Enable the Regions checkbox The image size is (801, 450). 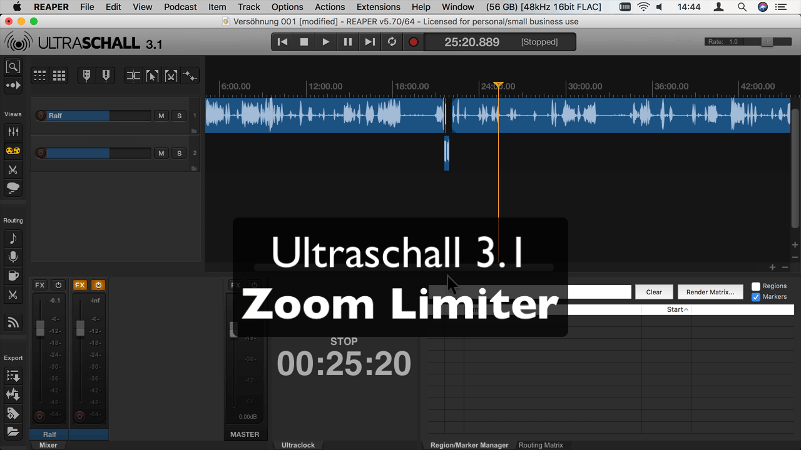pos(756,286)
